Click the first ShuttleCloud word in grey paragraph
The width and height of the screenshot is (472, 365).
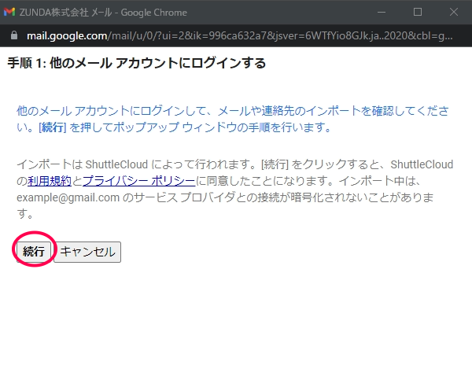pyautogui.click(x=116, y=164)
